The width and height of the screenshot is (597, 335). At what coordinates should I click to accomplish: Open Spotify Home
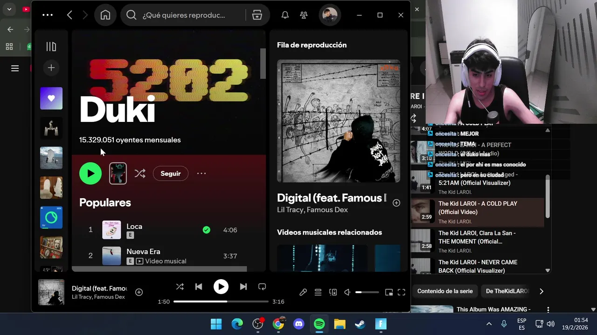coord(105,15)
